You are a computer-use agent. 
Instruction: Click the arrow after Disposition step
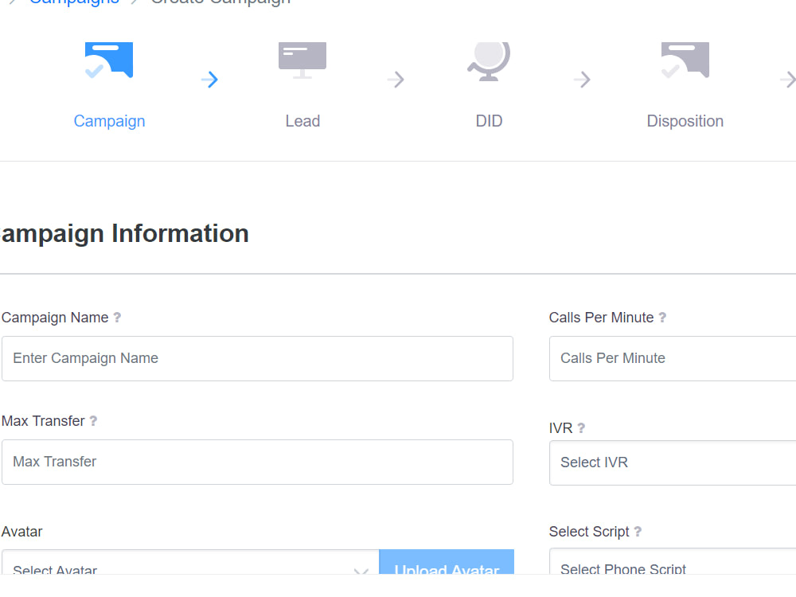click(789, 80)
